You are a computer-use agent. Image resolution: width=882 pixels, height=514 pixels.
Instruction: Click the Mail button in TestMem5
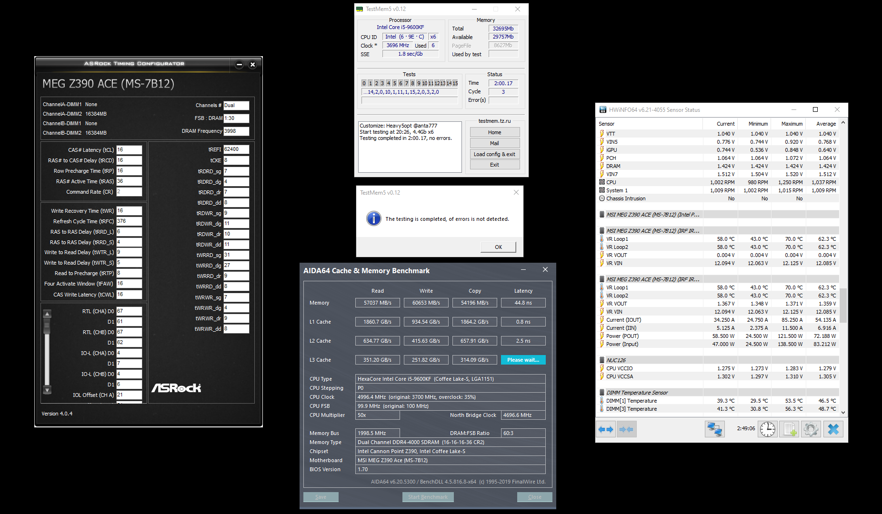[x=495, y=143]
